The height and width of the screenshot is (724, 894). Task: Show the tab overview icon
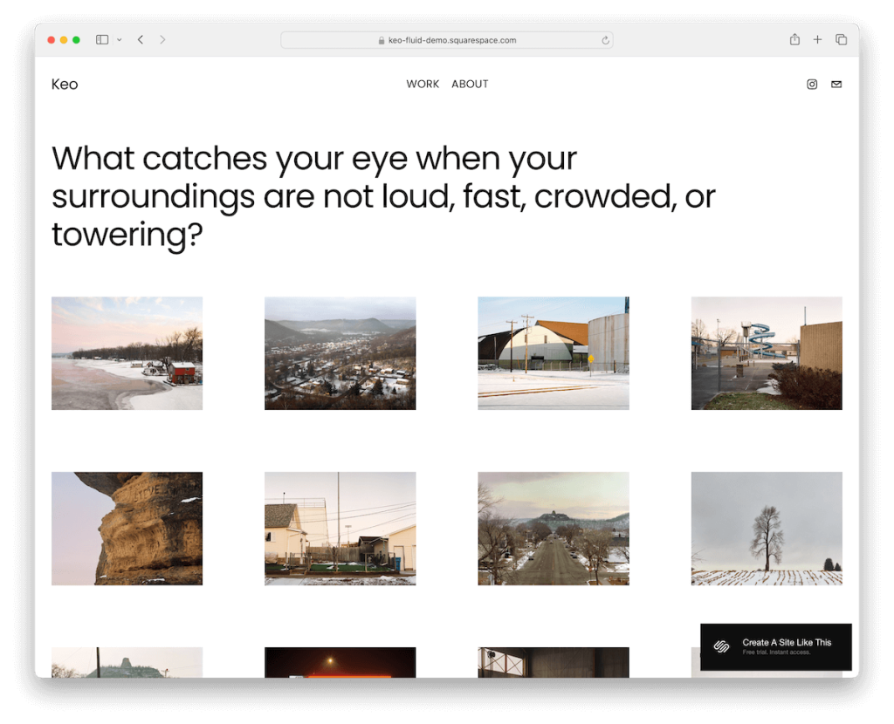[842, 40]
